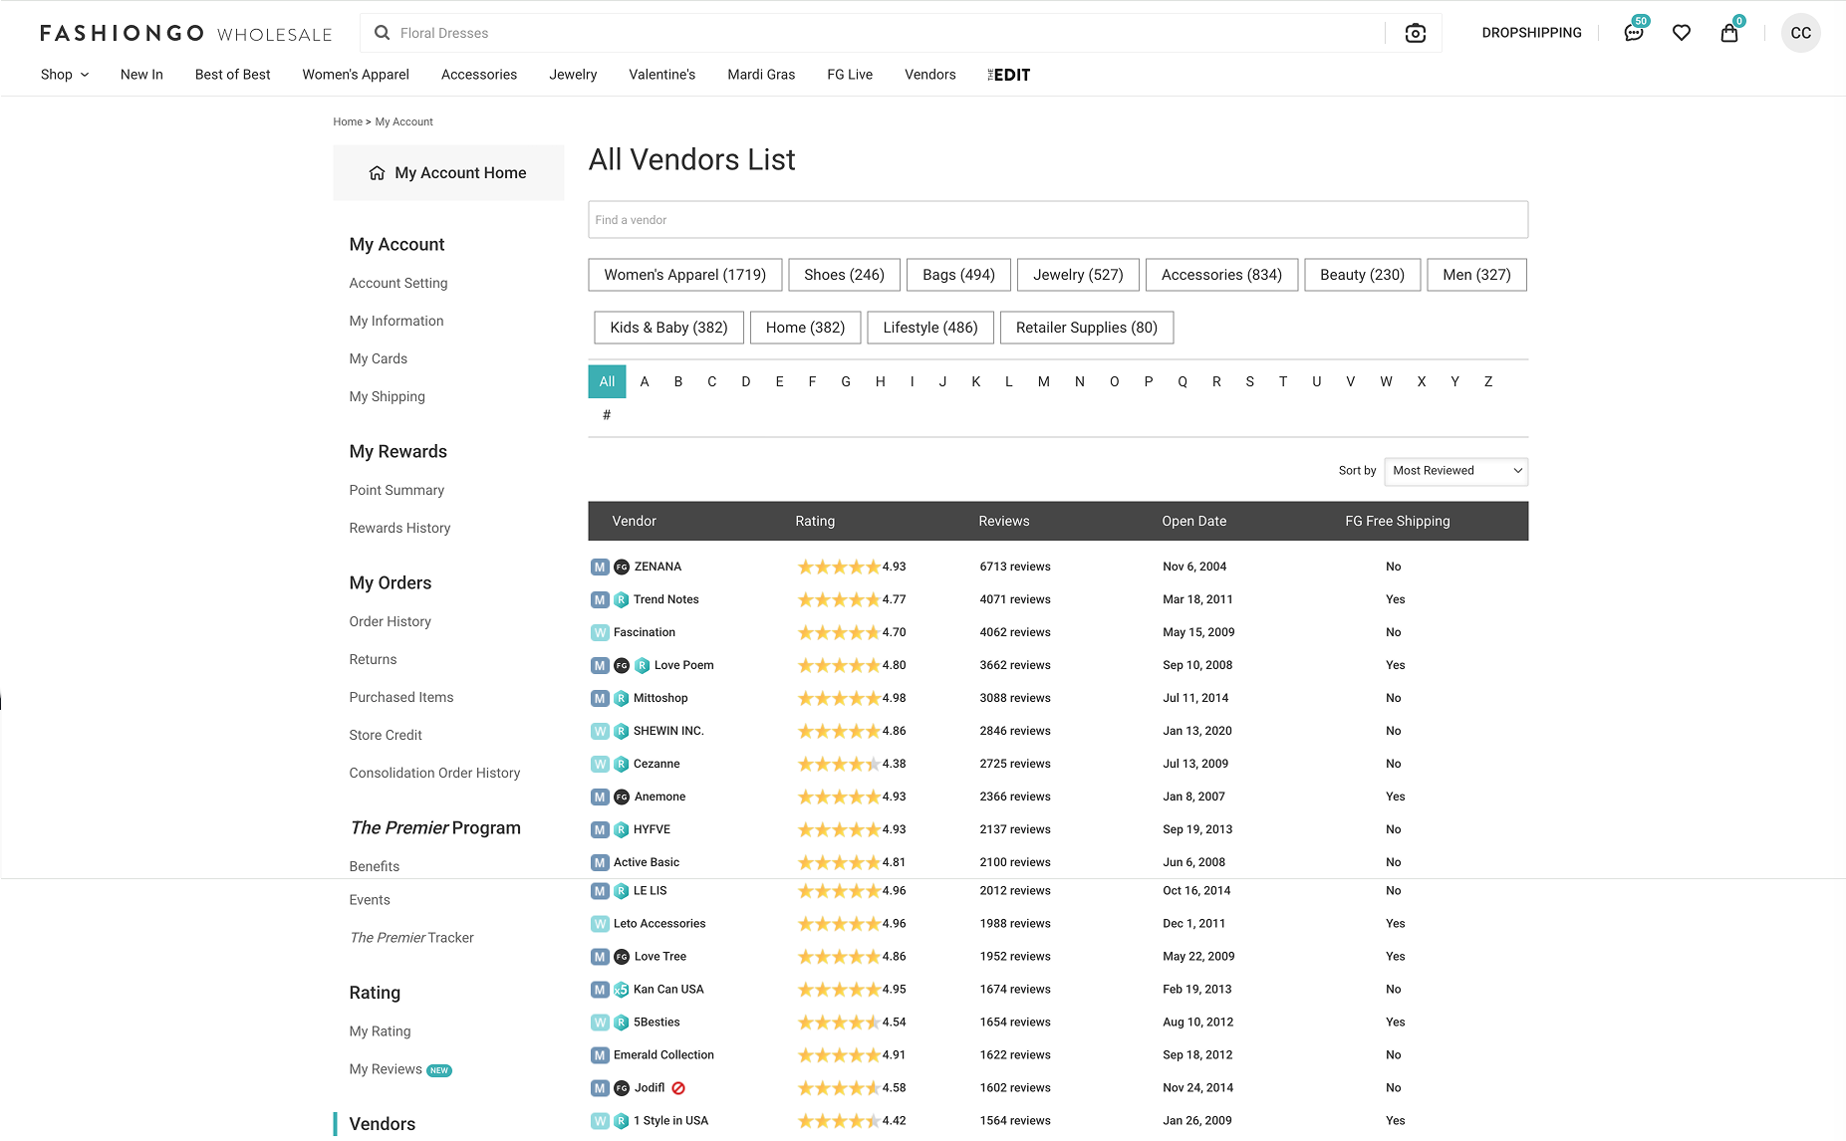Click Home in the breadcrumb

point(348,121)
